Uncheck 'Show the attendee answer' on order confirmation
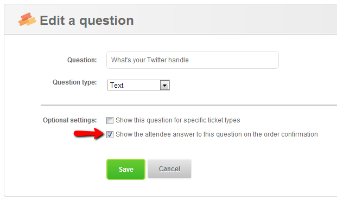The width and height of the screenshot is (337, 201). click(x=110, y=134)
